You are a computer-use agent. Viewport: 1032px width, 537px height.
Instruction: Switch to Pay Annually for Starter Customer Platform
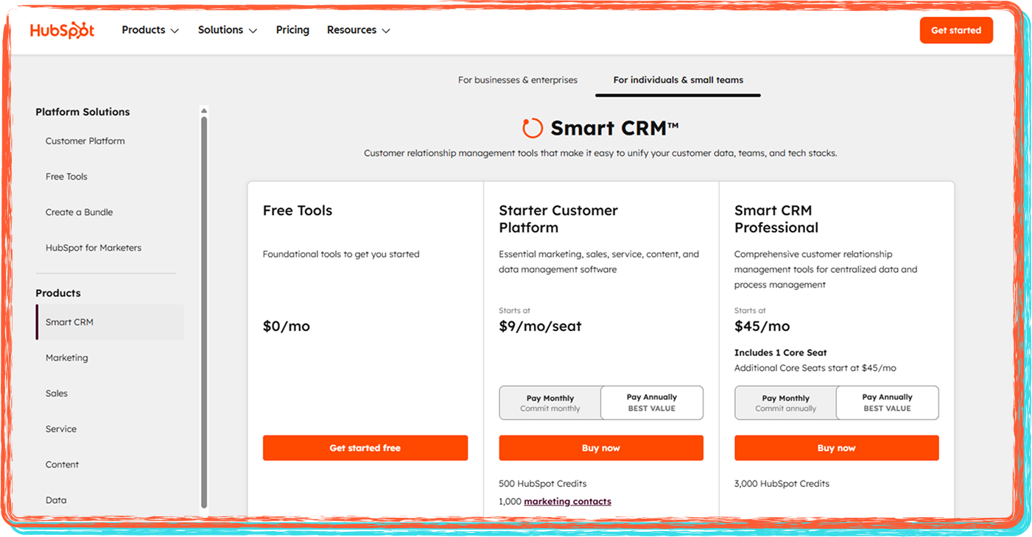651,402
